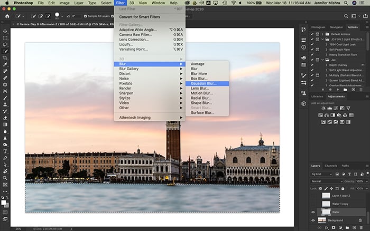Show the Water 1 copy layer
The height and width of the screenshot is (231, 370).
point(313,204)
